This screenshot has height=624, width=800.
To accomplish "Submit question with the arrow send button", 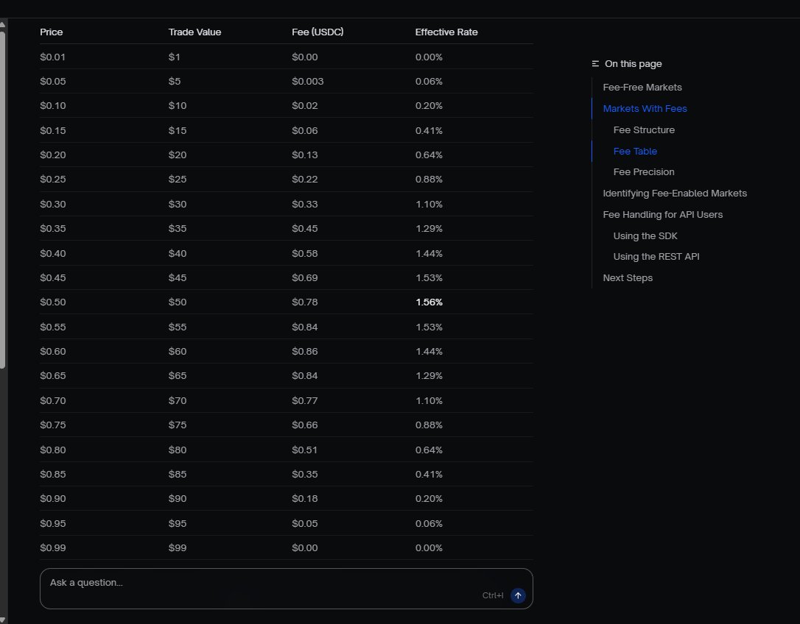I will click(x=518, y=595).
